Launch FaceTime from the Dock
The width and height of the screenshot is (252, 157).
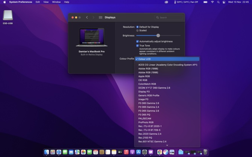pyautogui.click(x=90, y=152)
